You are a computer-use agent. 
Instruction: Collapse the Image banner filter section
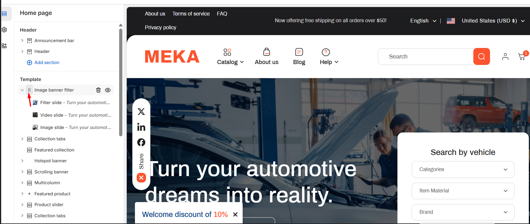click(x=22, y=90)
